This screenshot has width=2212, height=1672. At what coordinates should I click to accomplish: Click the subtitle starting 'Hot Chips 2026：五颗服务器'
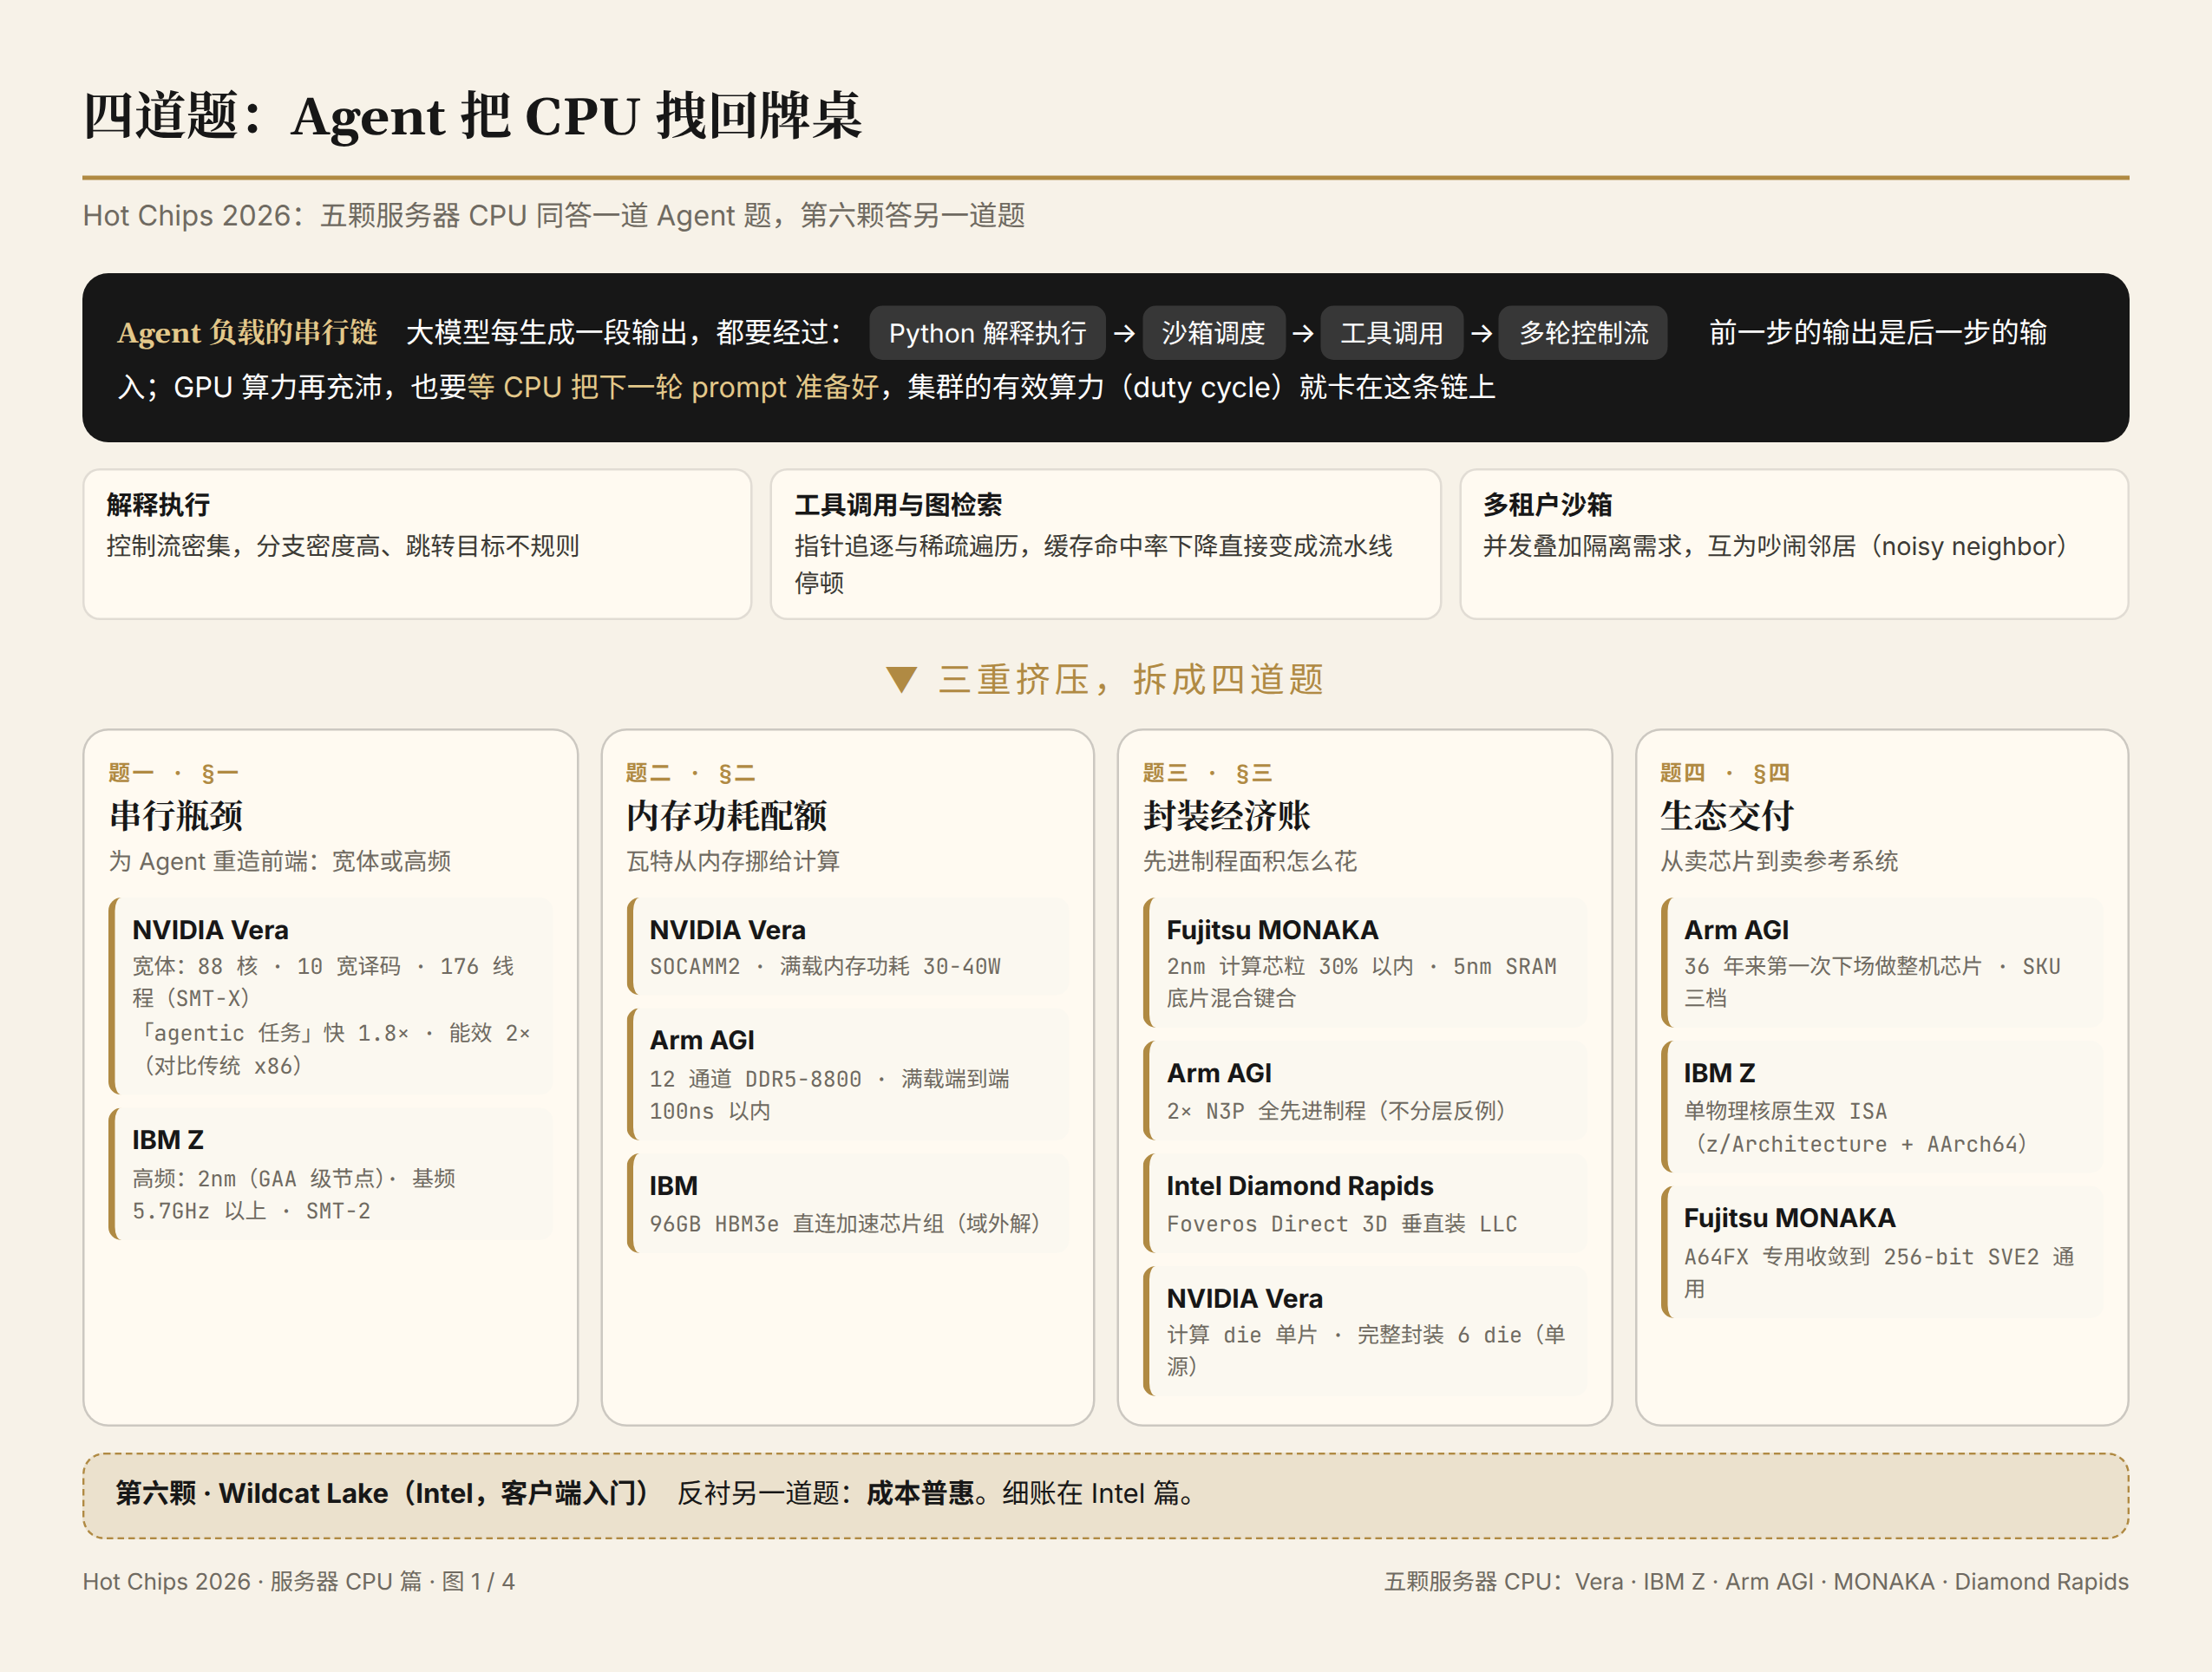point(554,215)
